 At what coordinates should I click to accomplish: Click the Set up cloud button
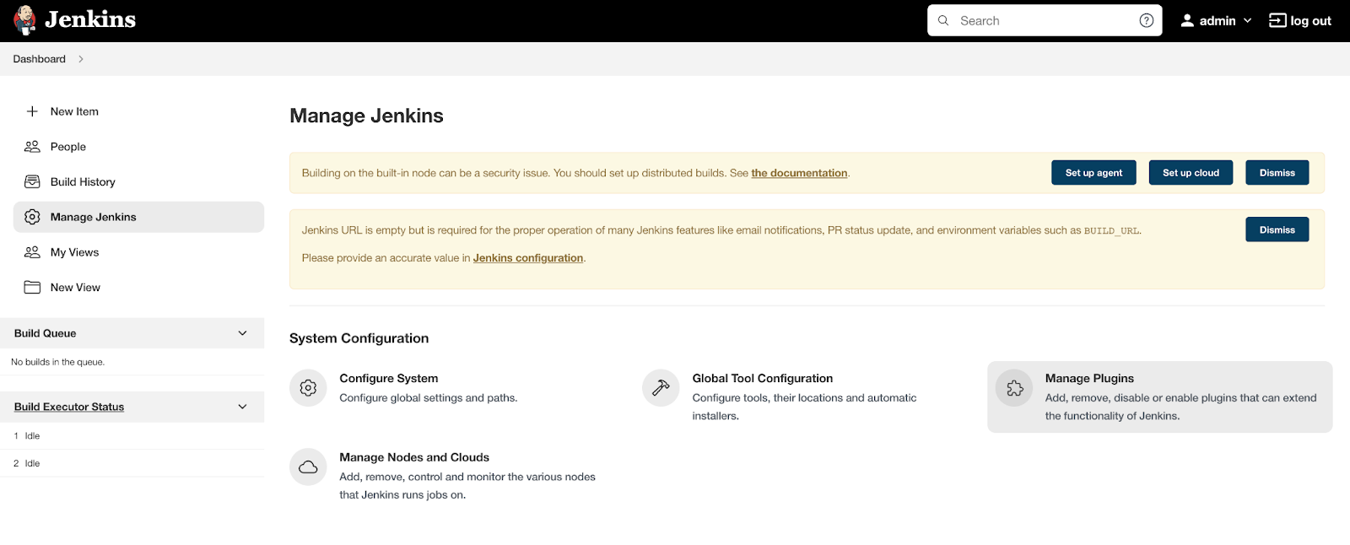click(1191, 172)
